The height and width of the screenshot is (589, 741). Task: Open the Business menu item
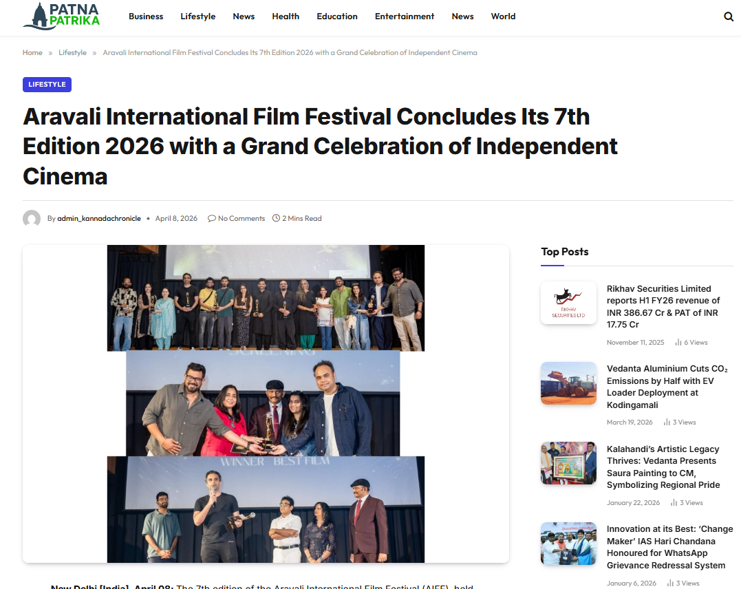click(x=146, y=17)
